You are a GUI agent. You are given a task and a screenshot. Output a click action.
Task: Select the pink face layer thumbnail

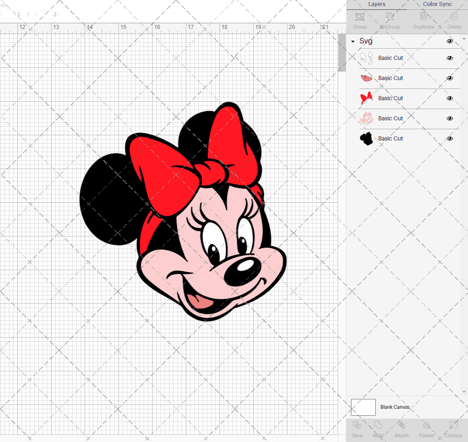coord(366,118)
